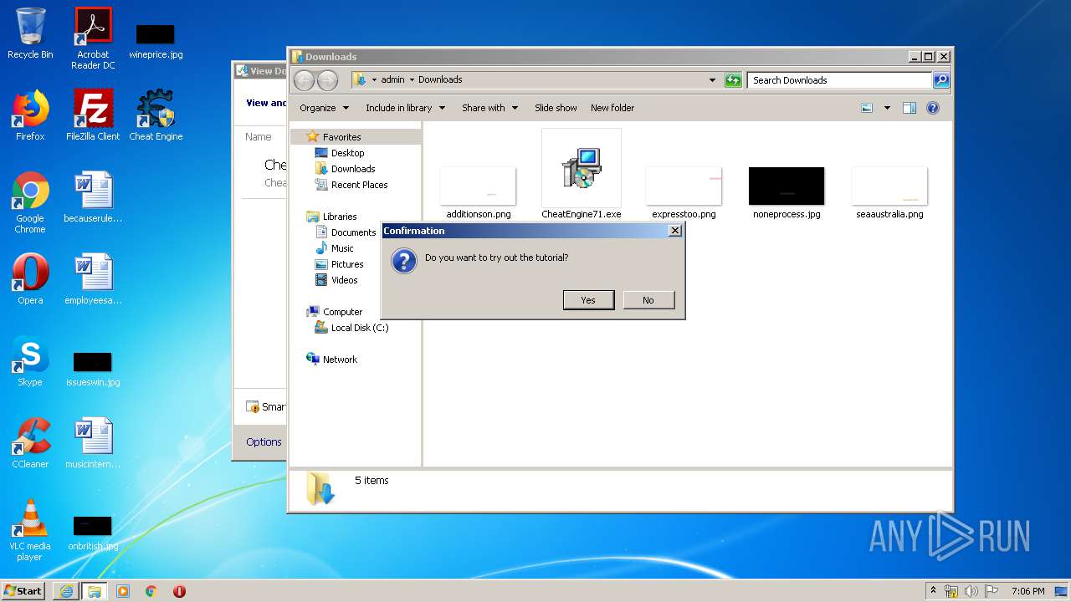1071x602 pixels.
Task: Click the Search Downloads field
Action: click(839, 80)
